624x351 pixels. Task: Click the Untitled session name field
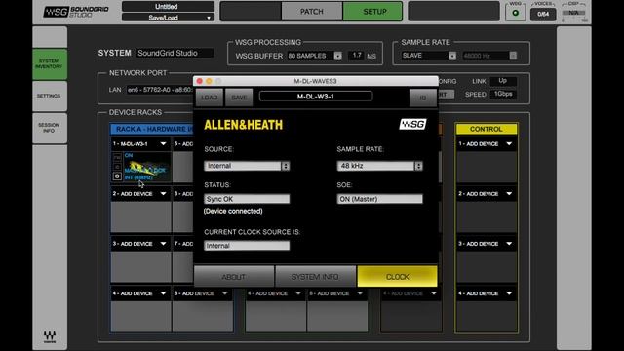click(168, 7)
